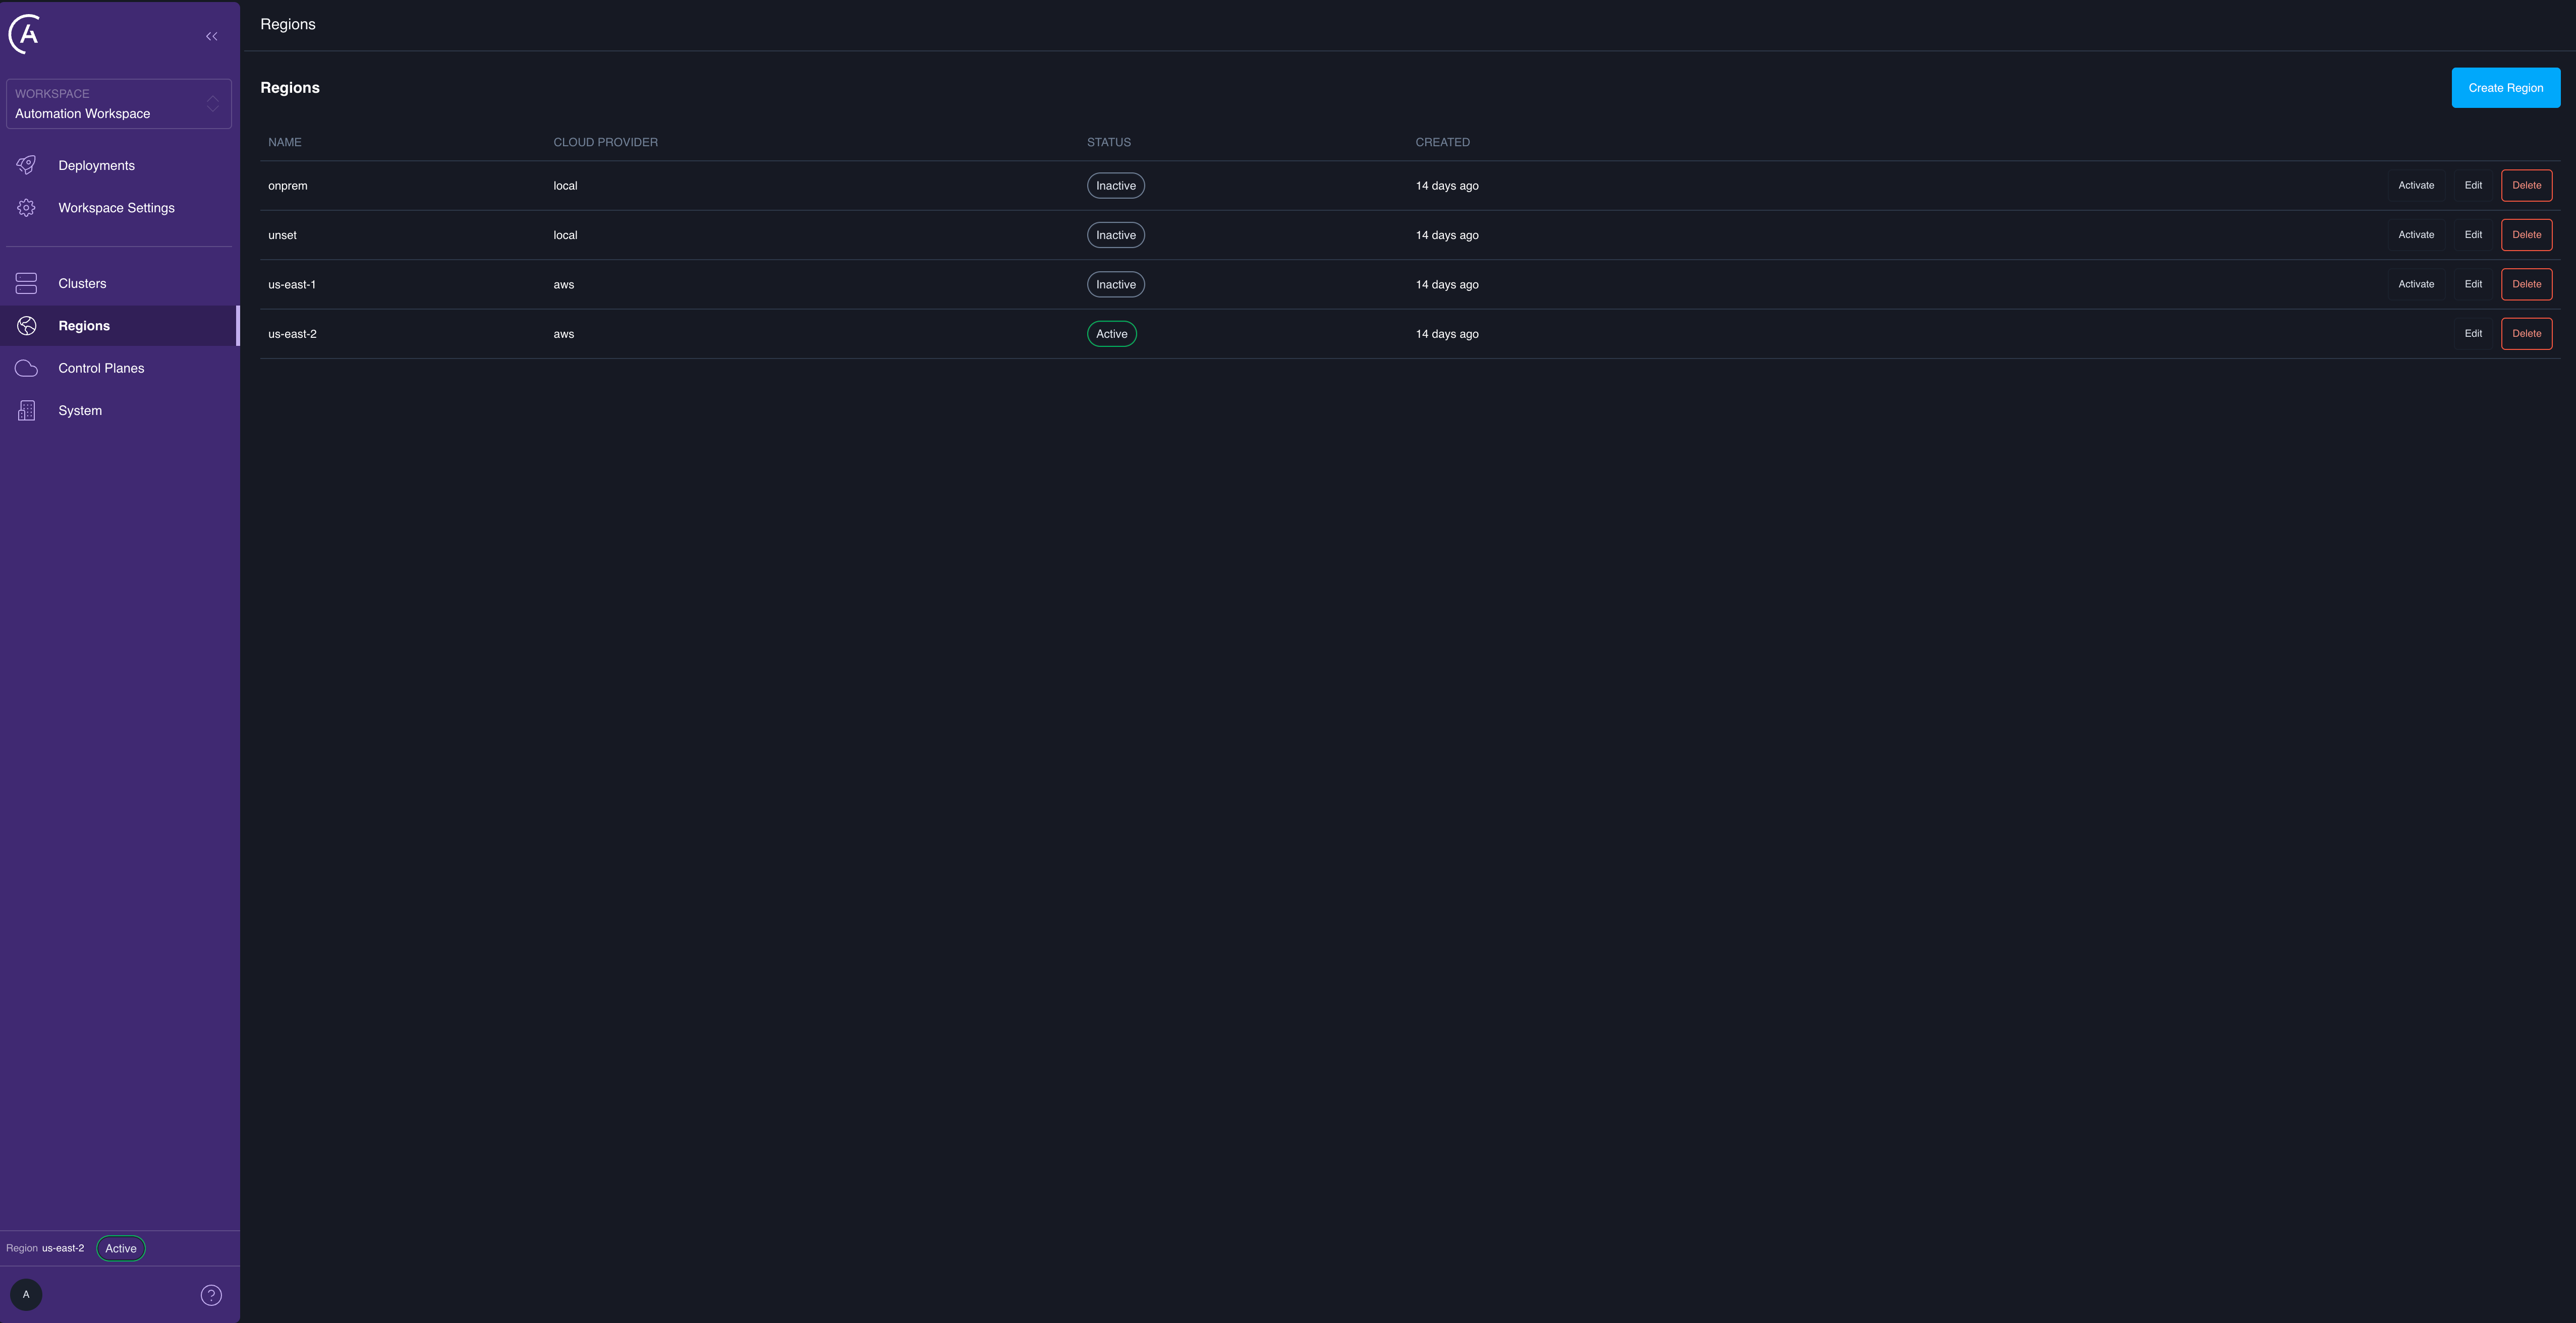The height and width of the screenshot is (1323, 2576).
Task: Delete the us-east-2 region
Action: (2526, 334)
